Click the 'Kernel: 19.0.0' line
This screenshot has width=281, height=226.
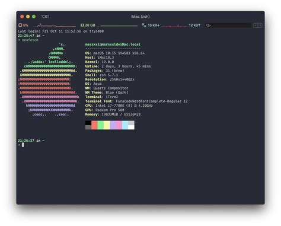pyautogui.click(x=100, y=62)
